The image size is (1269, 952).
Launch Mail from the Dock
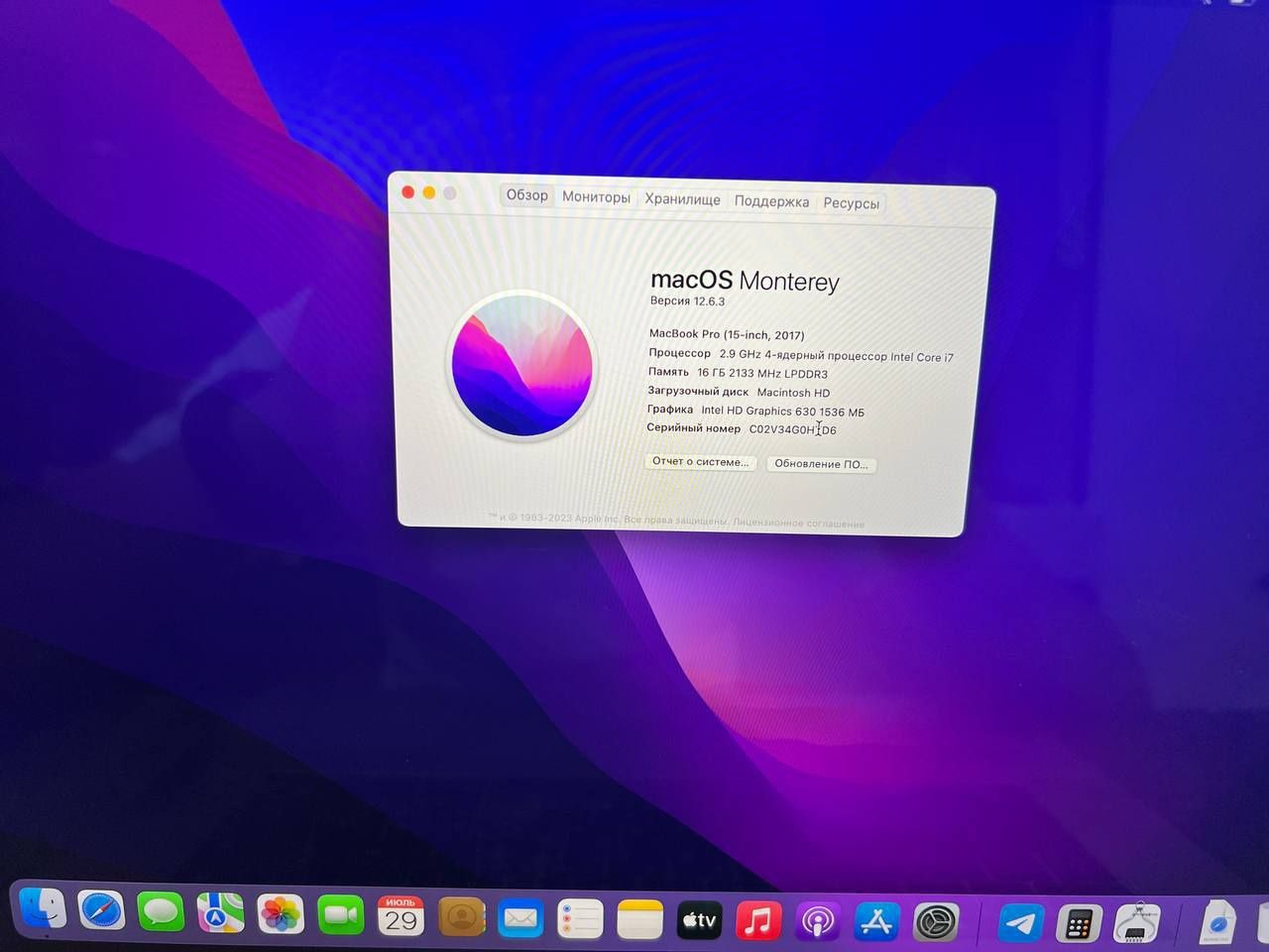point(520,918)
